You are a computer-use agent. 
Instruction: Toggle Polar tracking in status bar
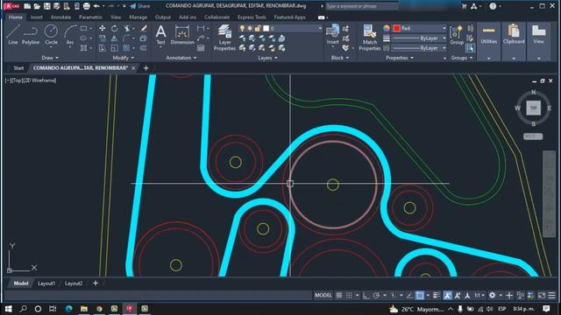pos(376,296)
